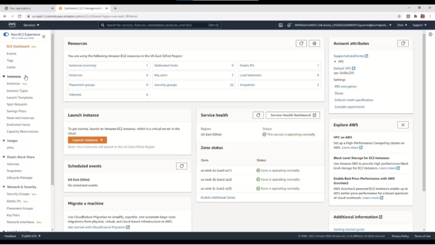The width and height of the screenshot is (435, 245).
Task: Click the search magnifier icon
Action: tap(103, 25)
